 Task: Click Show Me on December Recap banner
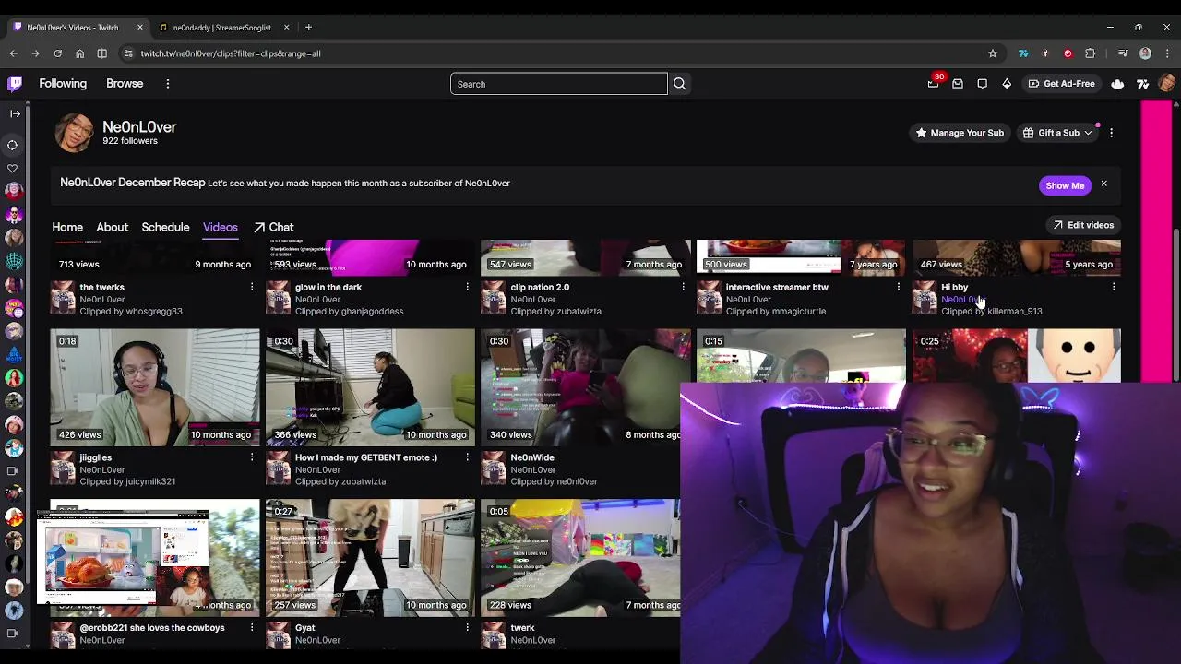click(x=1065, y=185)
